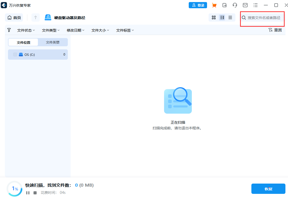Click the filter funnel icon

[x=9, y=30]
